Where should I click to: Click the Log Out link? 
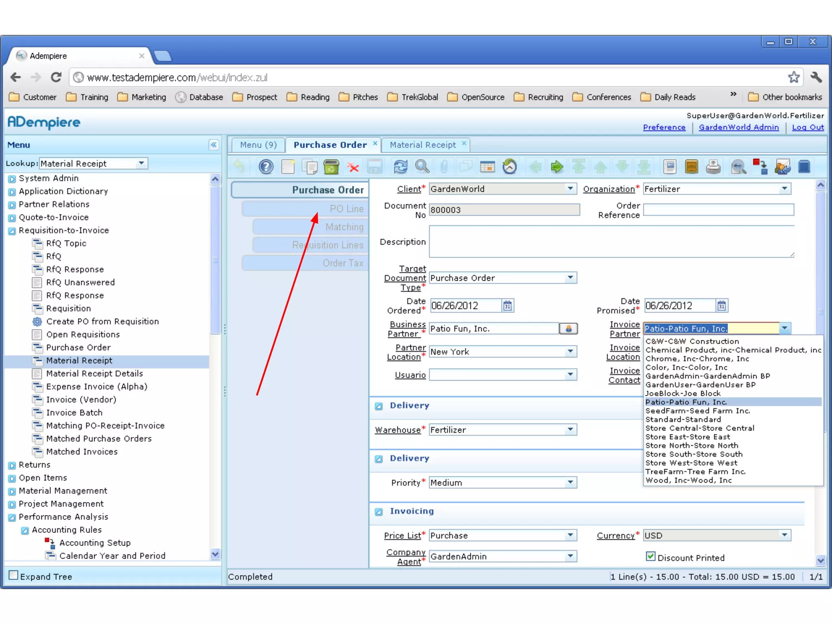pyautogui.click(x=808, y=127)
